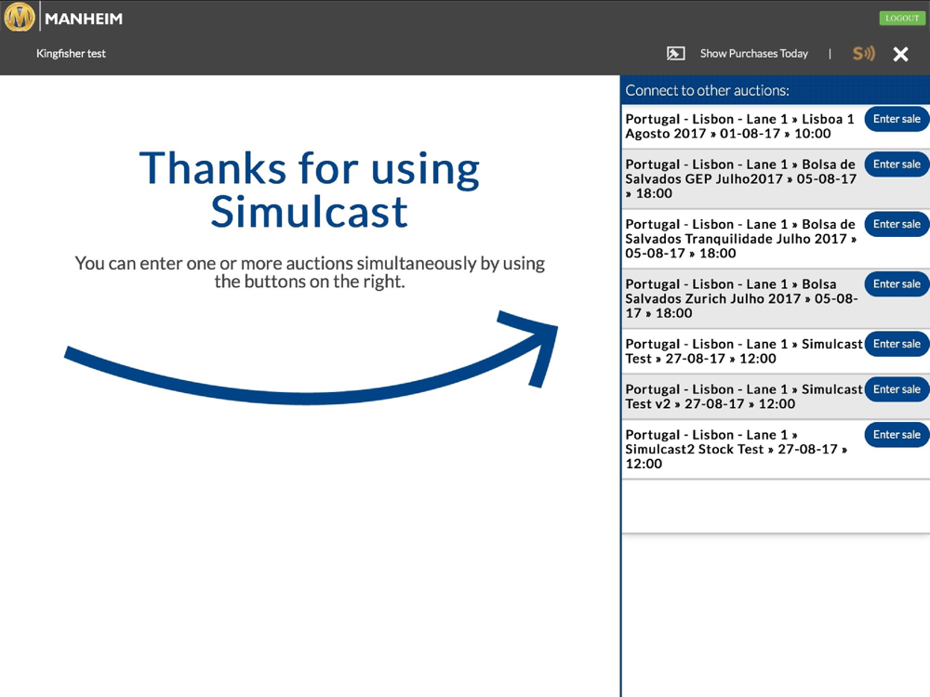Screen dimensions: 930x697
Task: Click the Manheim gold M logo
Action: point(19,17)
